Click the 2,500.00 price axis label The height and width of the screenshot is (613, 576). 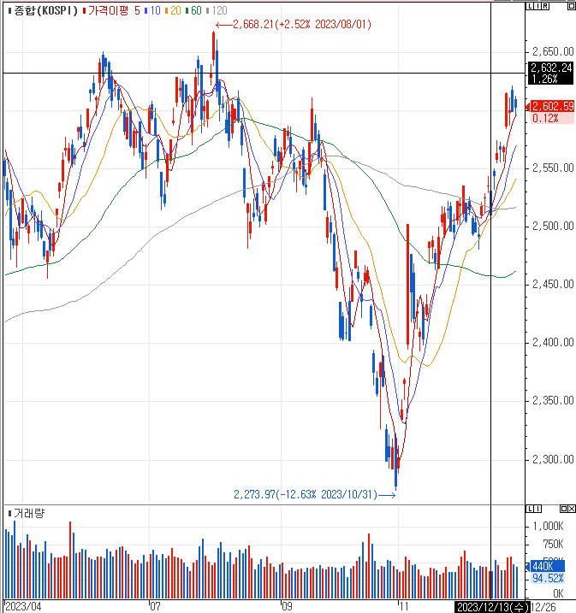(x=553, y=226)
